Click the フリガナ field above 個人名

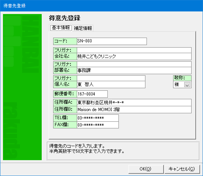click(111, 78)
